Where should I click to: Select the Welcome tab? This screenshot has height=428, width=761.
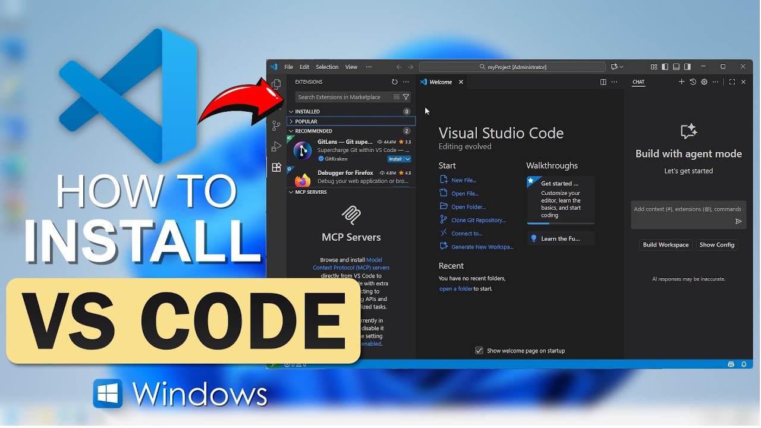440,82
